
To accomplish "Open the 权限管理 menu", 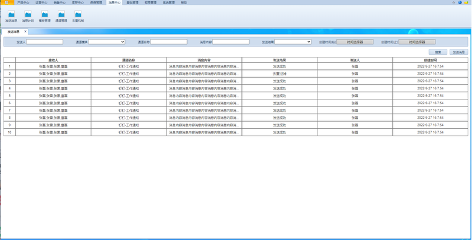I will [150, 2].
